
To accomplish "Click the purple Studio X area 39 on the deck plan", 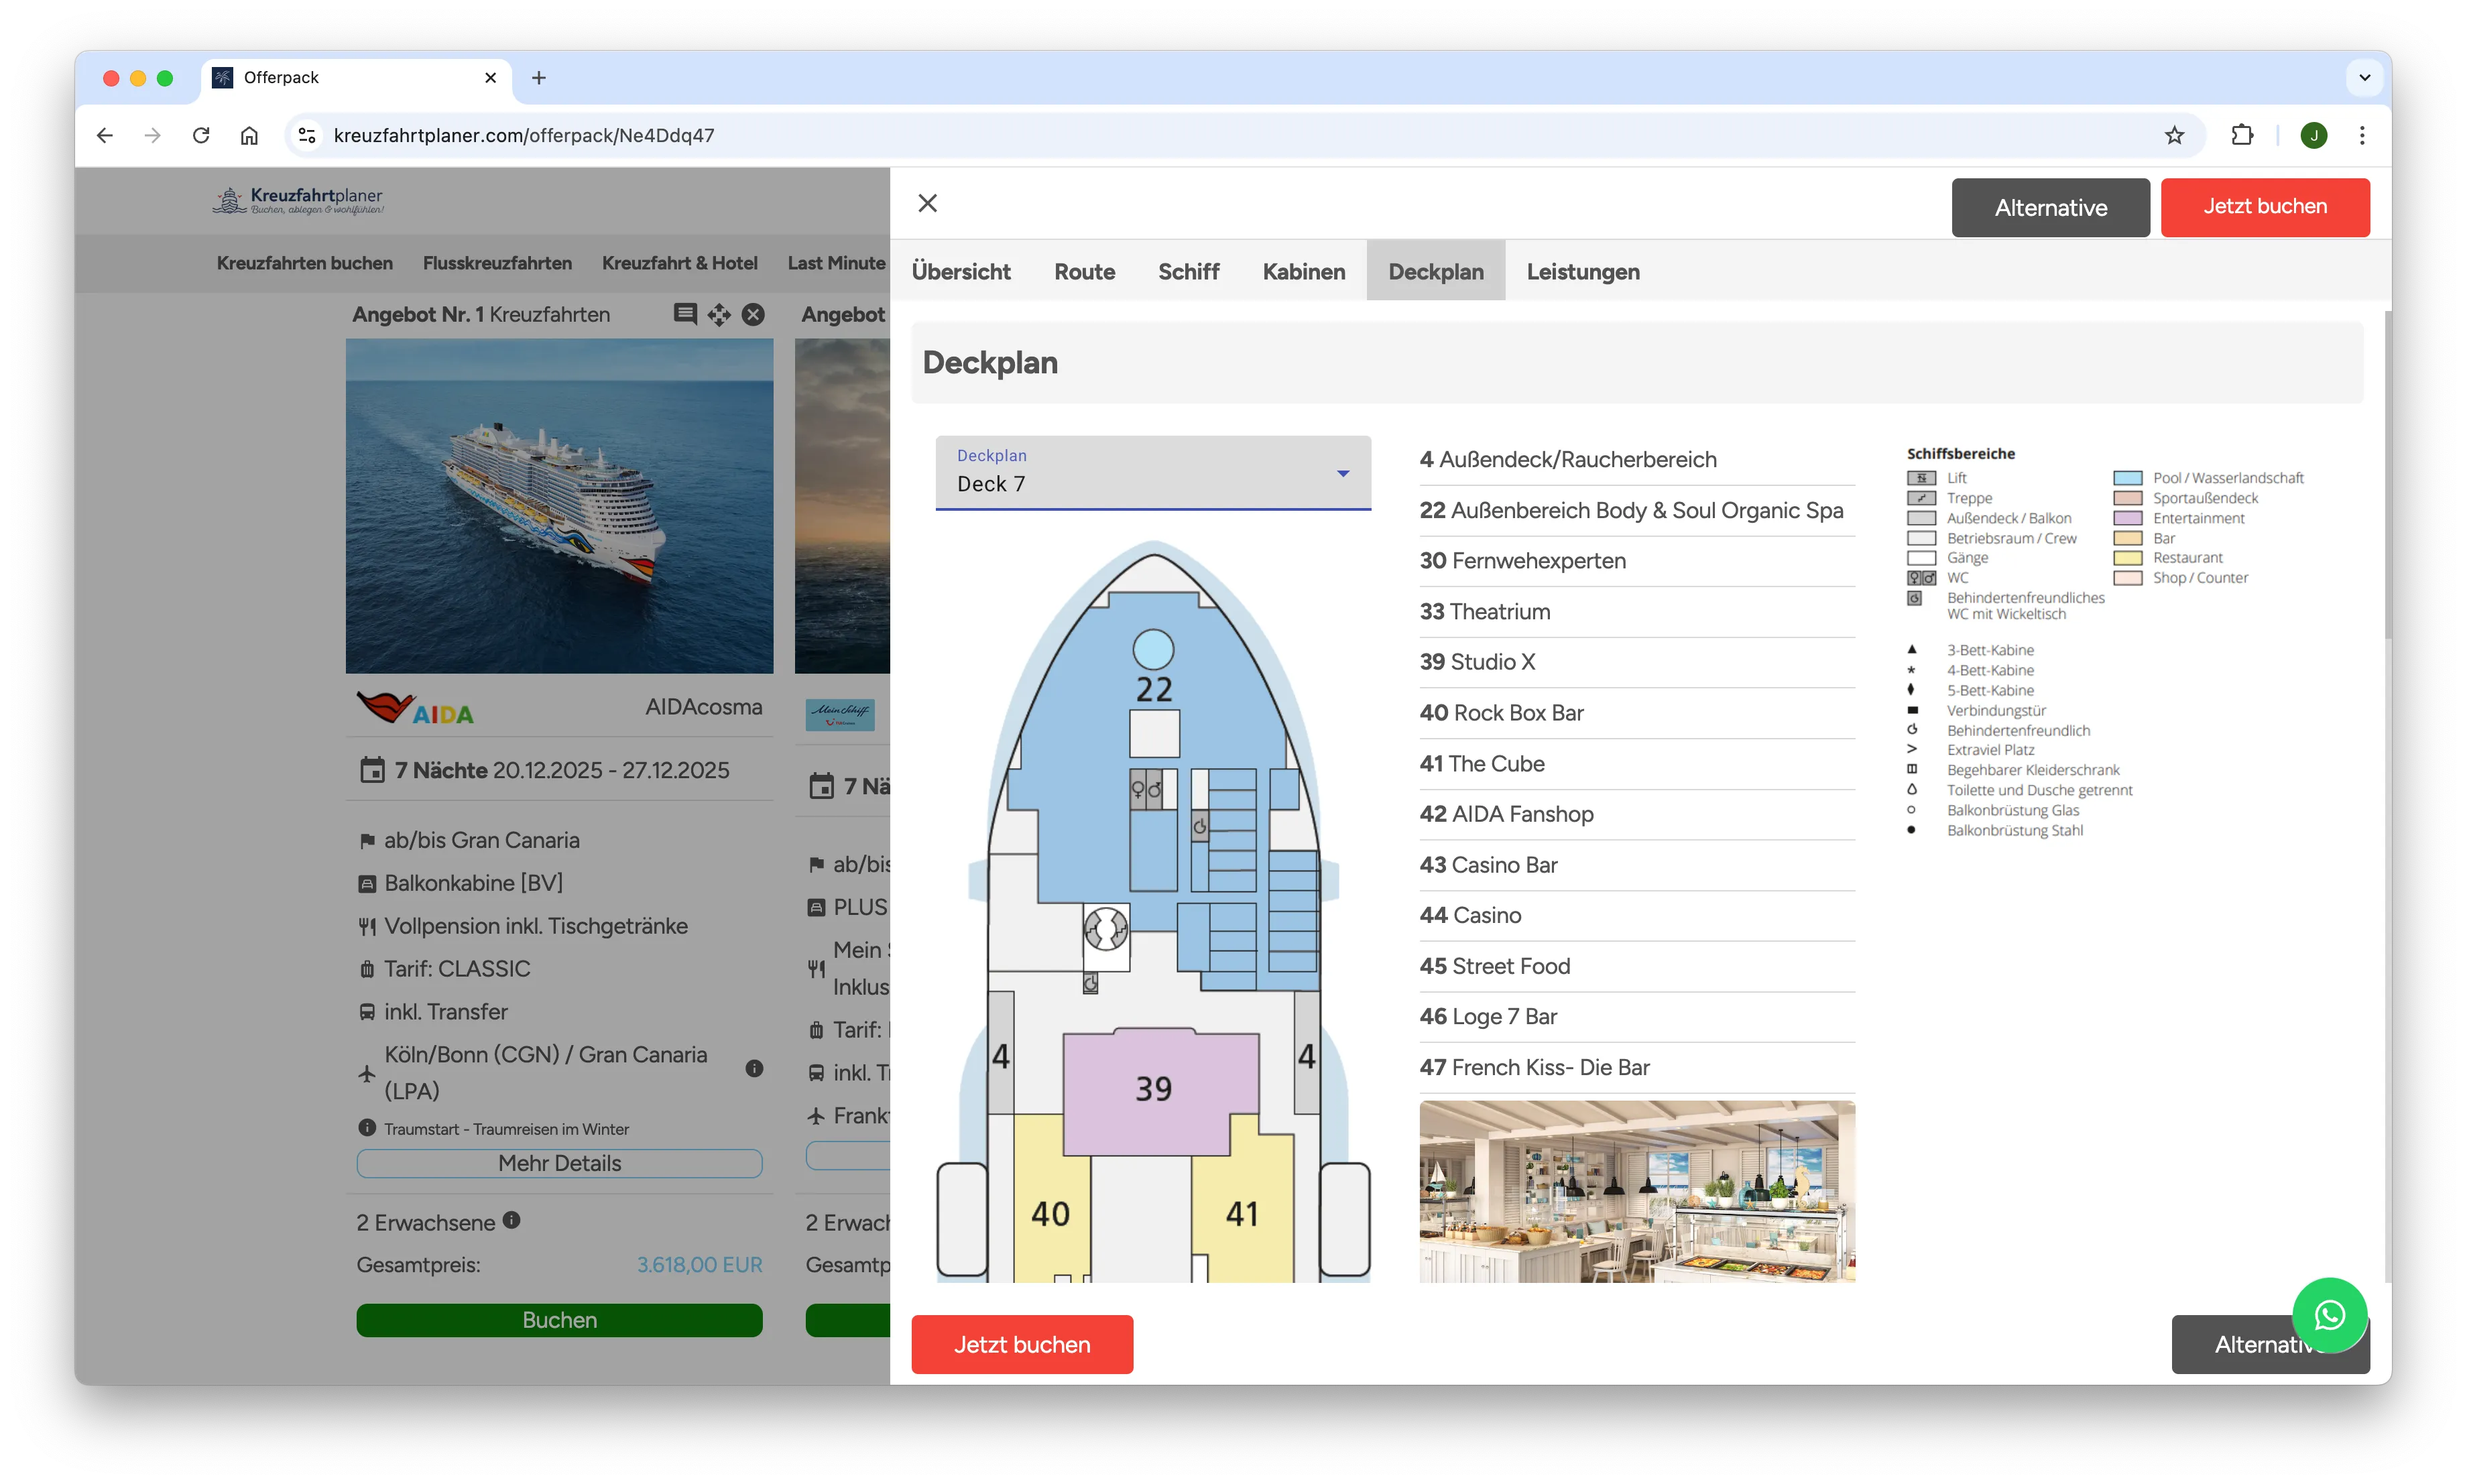I will point(1153,1089).
